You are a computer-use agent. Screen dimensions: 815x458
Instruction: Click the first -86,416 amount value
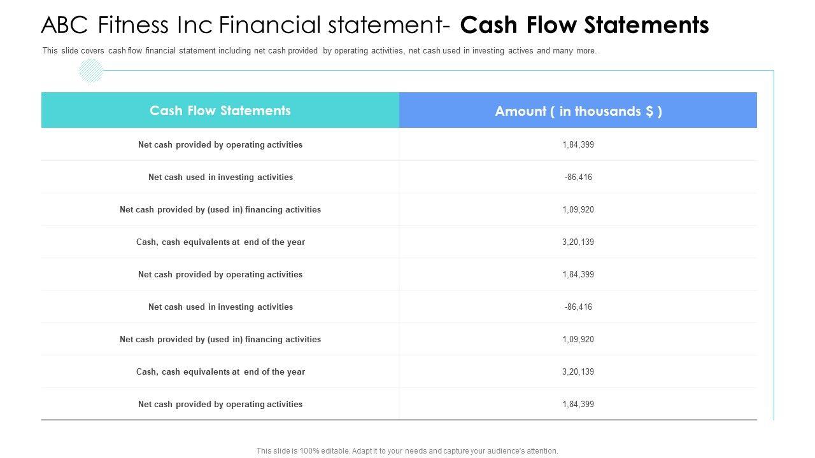pos(578,177)
